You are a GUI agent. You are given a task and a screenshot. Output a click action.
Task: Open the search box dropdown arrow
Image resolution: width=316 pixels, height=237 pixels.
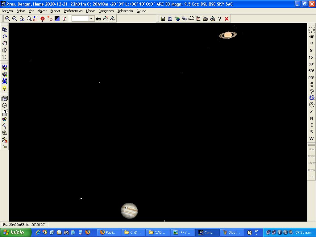(x=91, y=19)
